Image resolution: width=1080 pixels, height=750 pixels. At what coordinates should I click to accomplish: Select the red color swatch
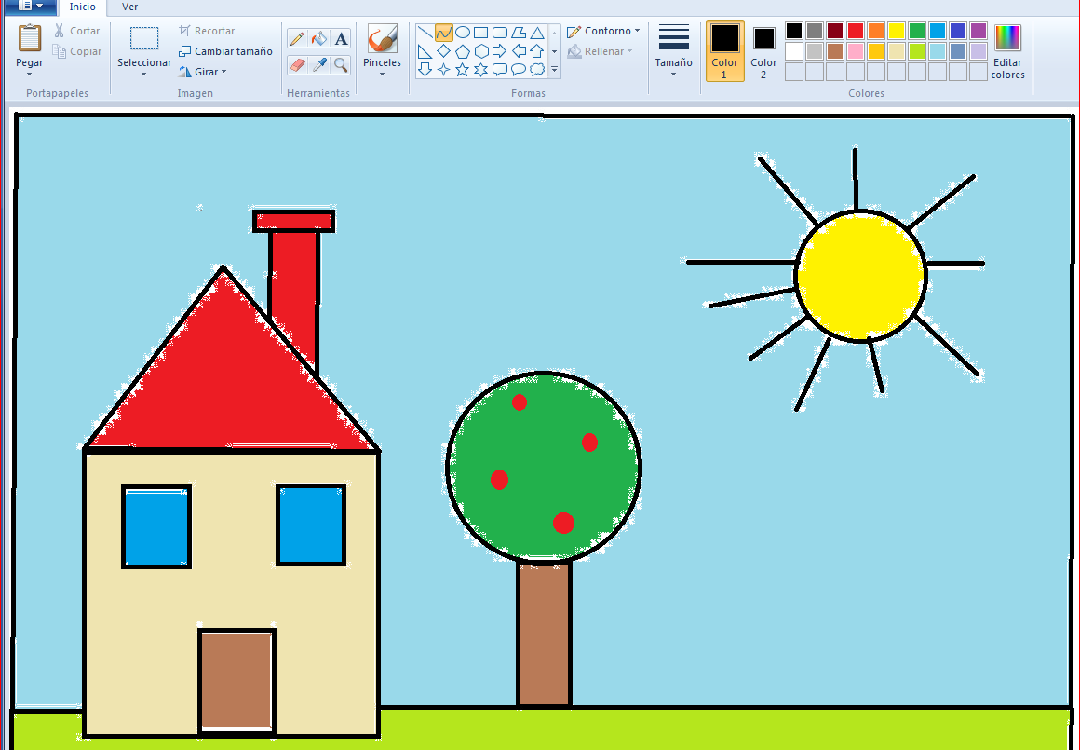(855, 30)
